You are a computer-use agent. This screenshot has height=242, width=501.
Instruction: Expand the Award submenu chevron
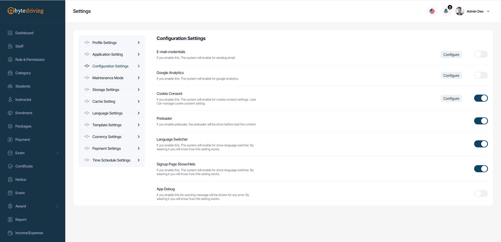tap(57, 206)
